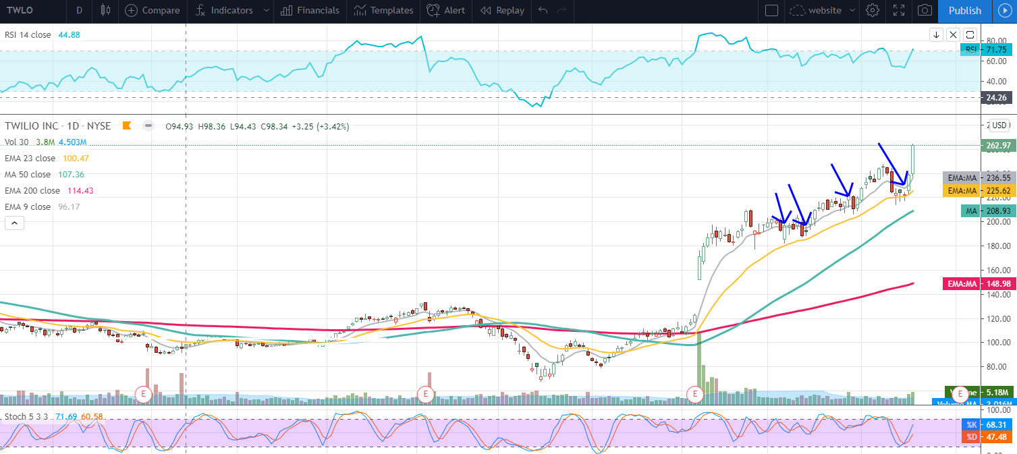The image size is (1017, 454).
Task: Click the gray market status circle
Action: [x=148, y=125]
